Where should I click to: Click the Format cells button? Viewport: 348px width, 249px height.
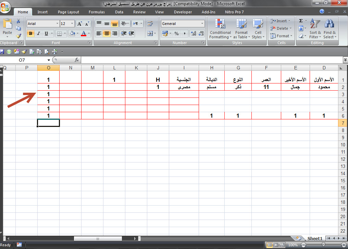pos(281,36)
